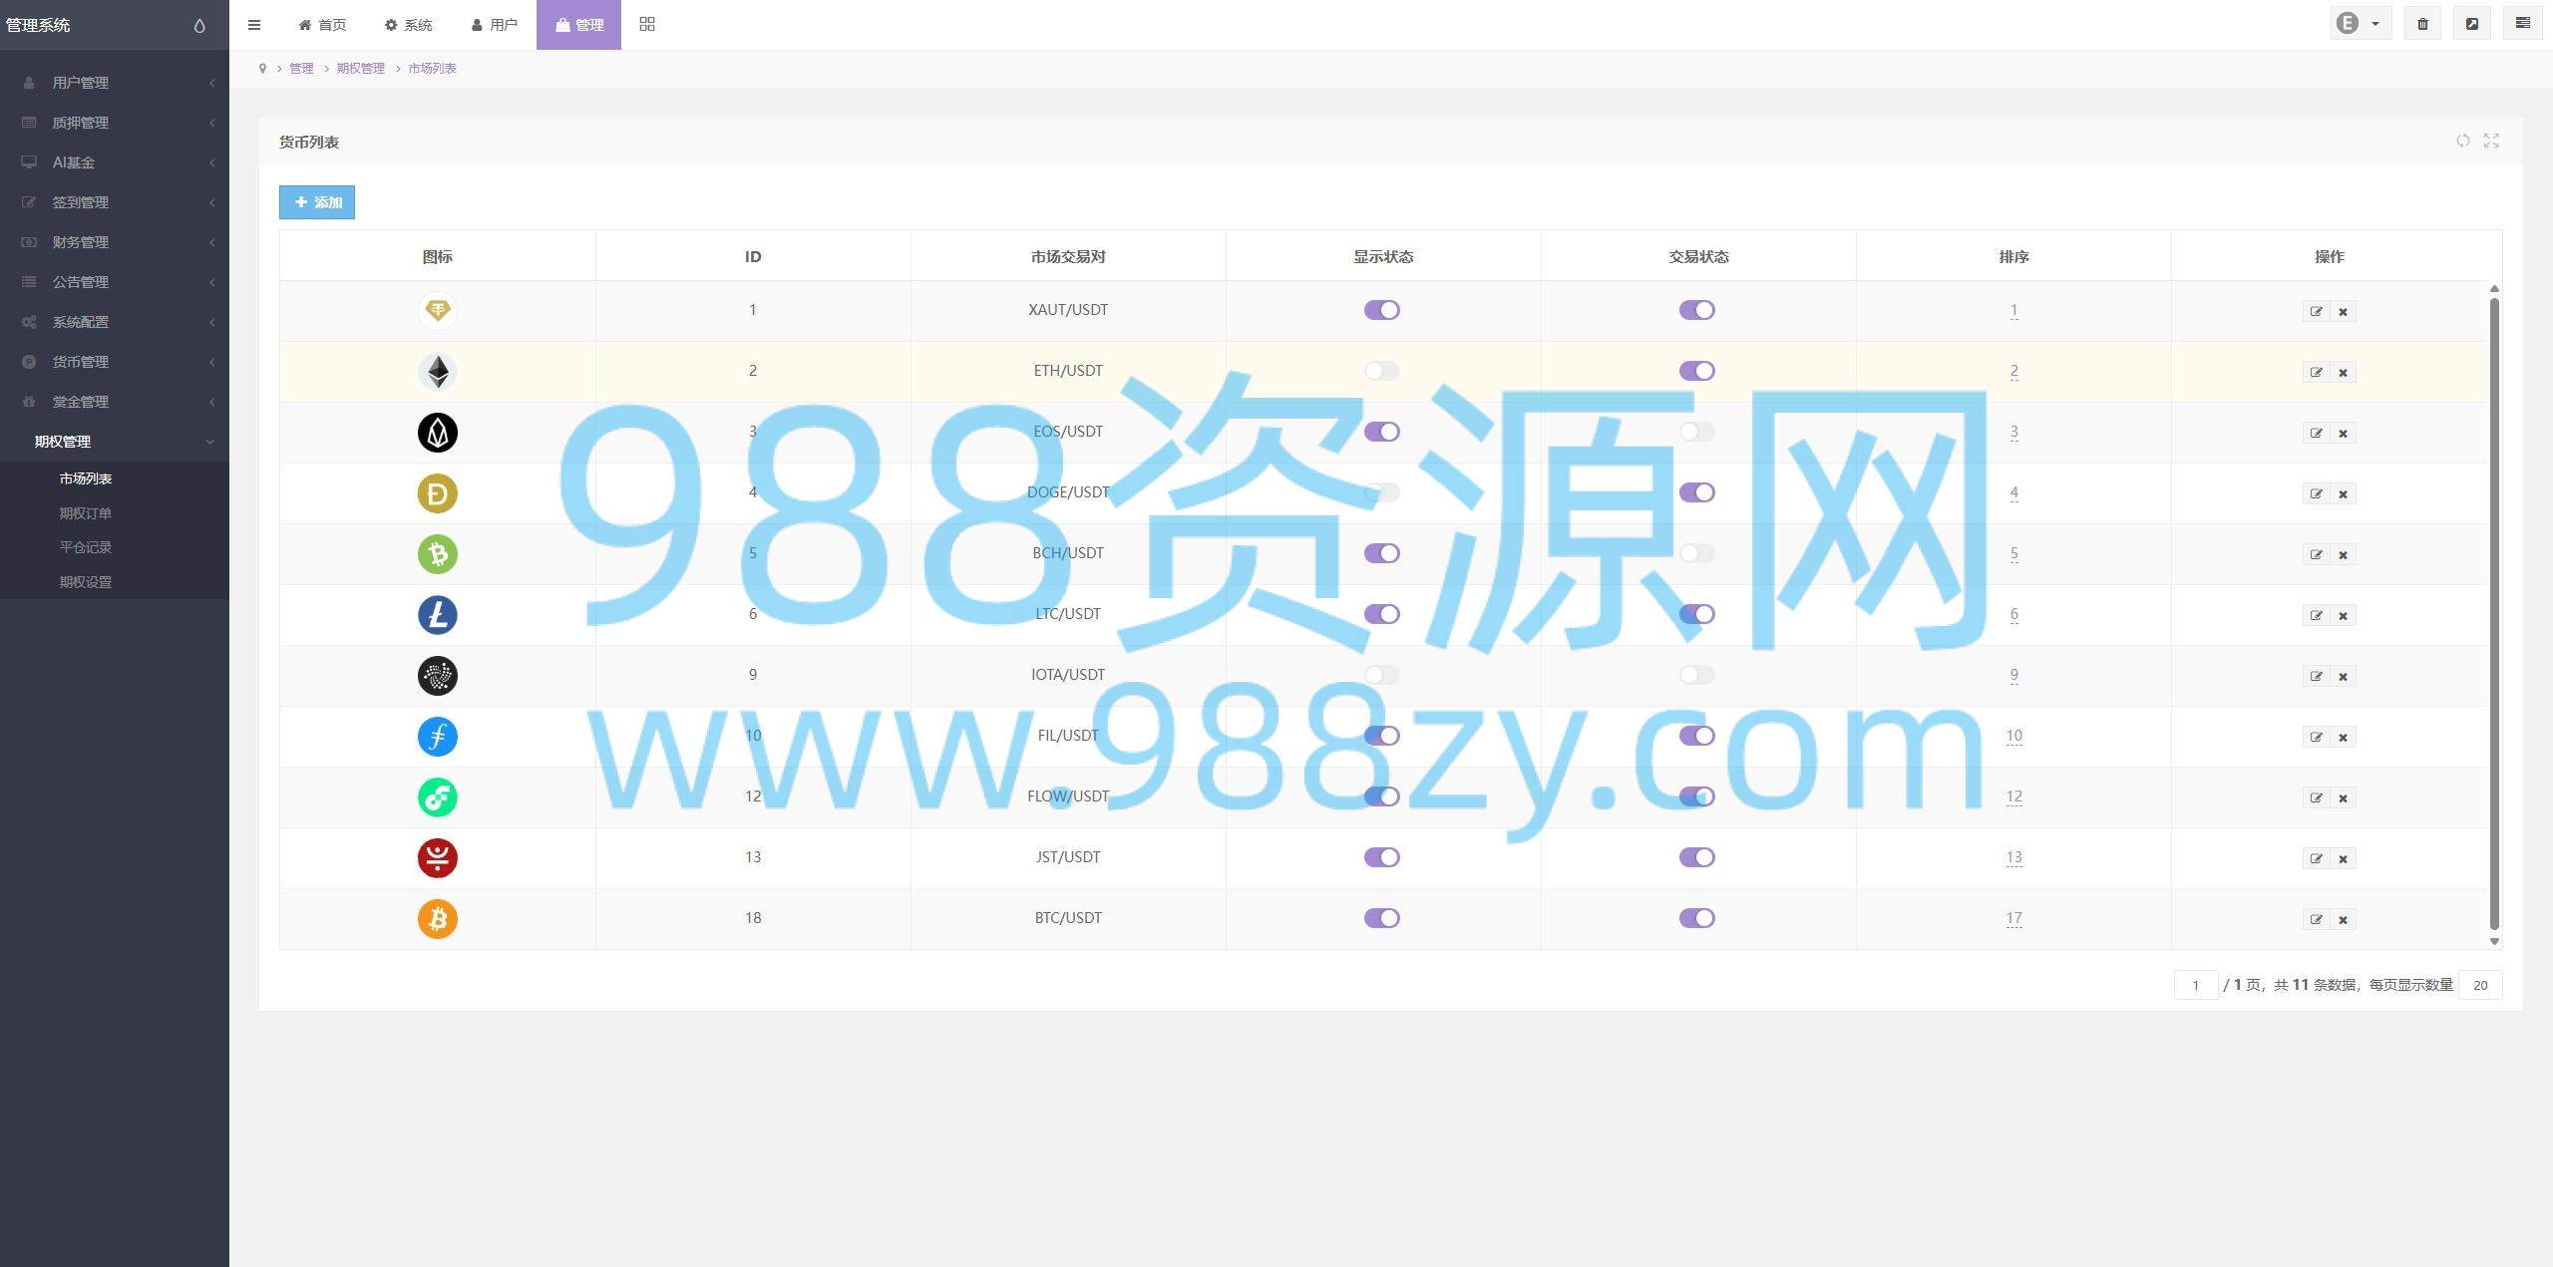
Task: Click sort value 17 for BTC/USDT
Action: point(2013,918)
